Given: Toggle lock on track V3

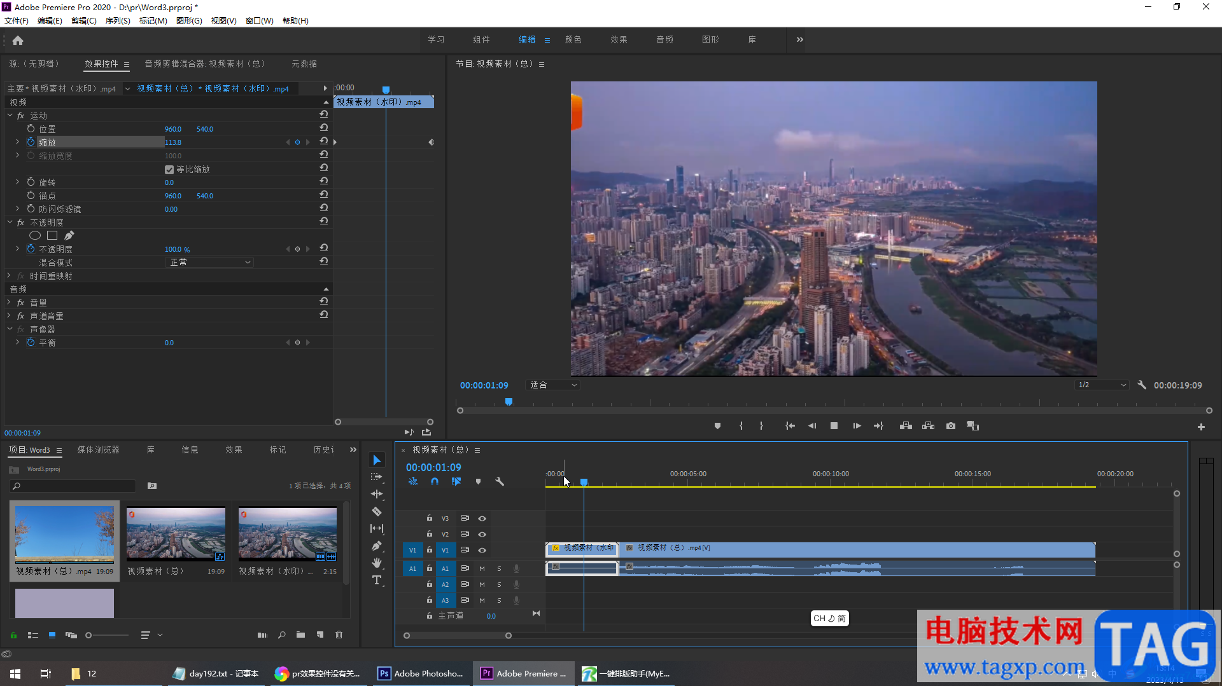Looking at the screenshot, I should pos(430,518).
